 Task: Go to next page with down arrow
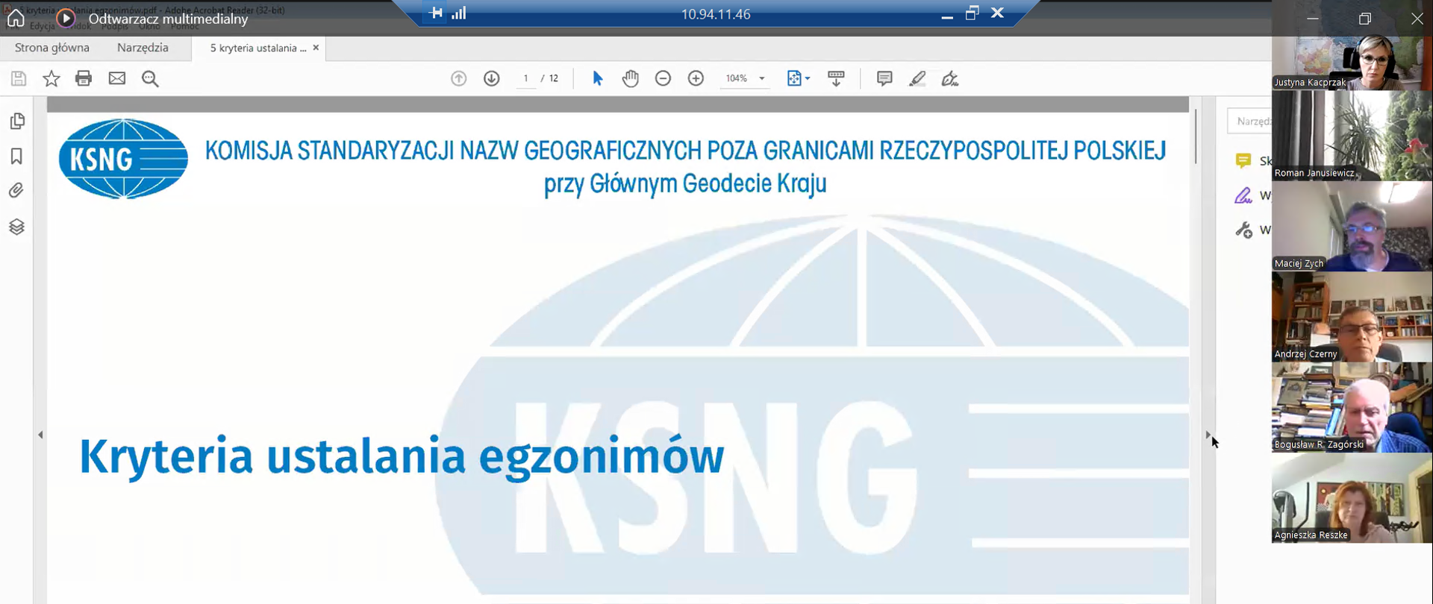491,78
